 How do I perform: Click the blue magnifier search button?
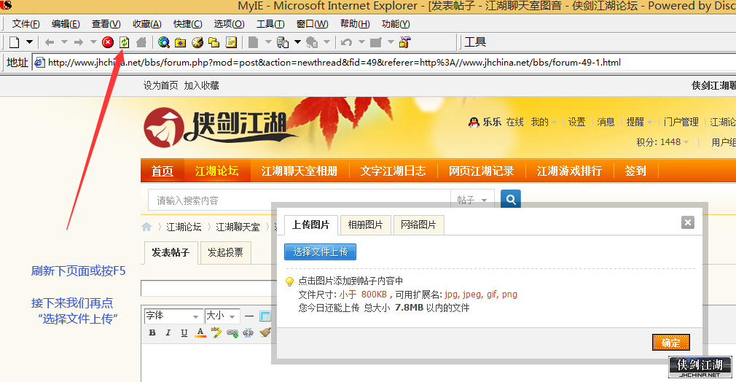[x=511, y=200]
